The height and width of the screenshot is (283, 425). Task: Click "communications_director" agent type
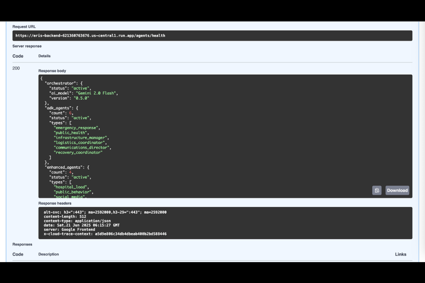click(x=81, y=148)
